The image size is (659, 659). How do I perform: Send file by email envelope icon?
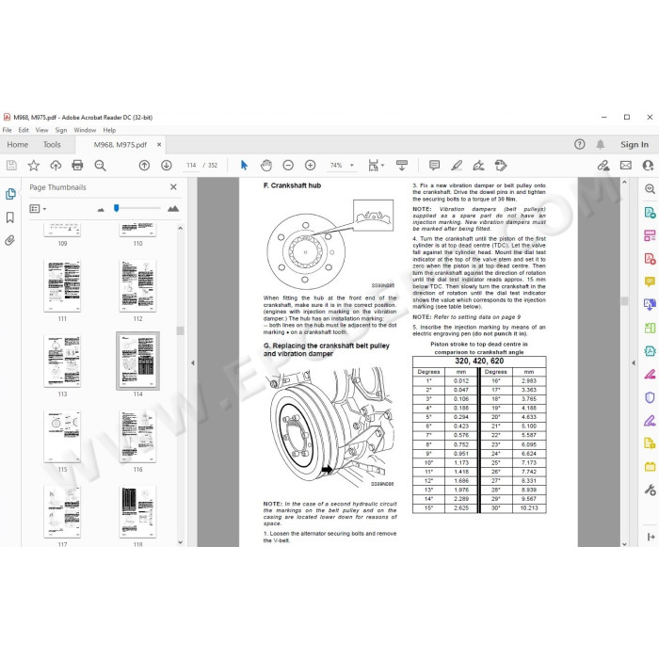(x=626, y=165)
